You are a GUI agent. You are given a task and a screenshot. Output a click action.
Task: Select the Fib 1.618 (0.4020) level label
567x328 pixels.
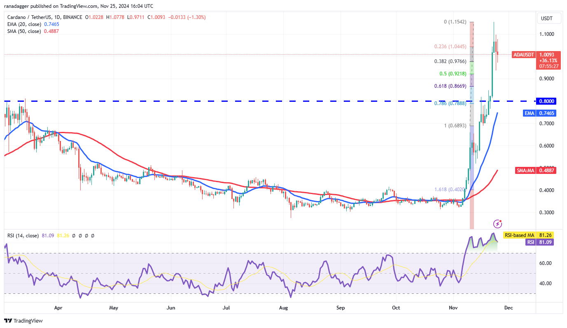(450, 190)
